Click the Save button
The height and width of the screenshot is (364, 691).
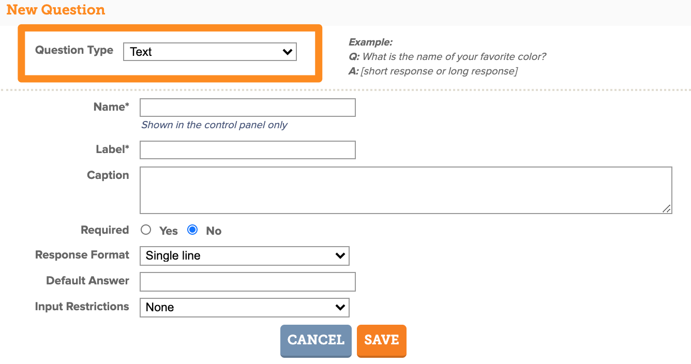(x=382, y=340)
